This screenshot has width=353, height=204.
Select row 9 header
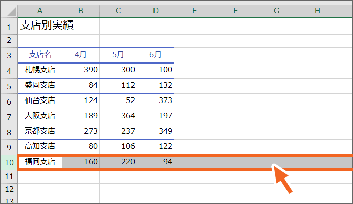[x=9, y=147]
